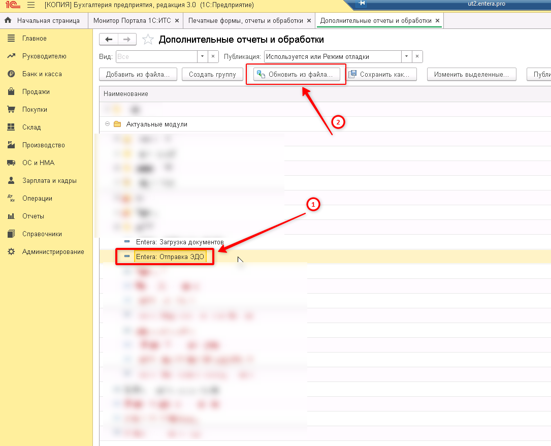
Task: Open Администрирование section gear icon
Action: click(11, 251)
